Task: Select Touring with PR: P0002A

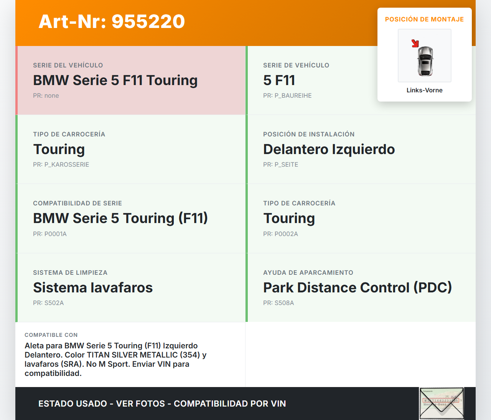Action: coord(289,218)
